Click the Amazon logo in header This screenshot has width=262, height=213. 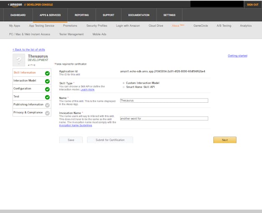pos(16,5)
